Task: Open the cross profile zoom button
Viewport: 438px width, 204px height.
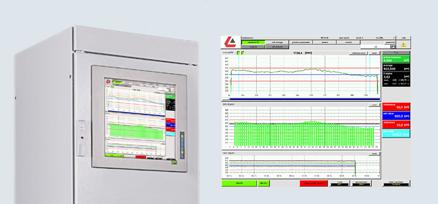Action: coord(374,53)
